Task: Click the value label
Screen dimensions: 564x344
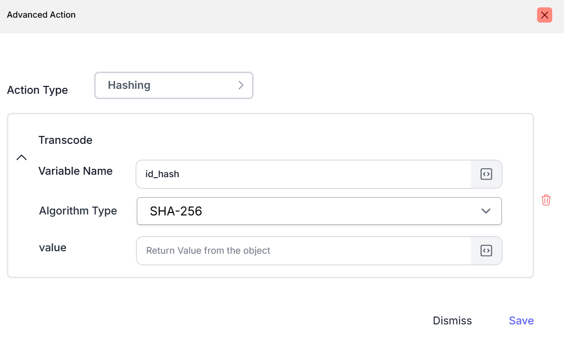Action: (52, 248)
